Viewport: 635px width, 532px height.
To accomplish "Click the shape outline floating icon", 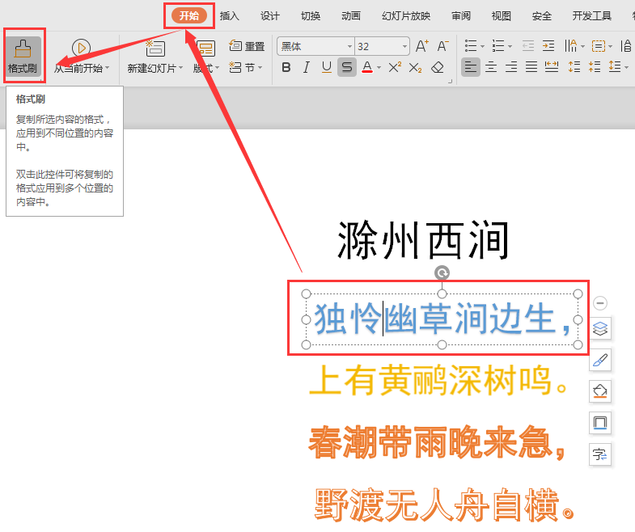I will 599,423.
